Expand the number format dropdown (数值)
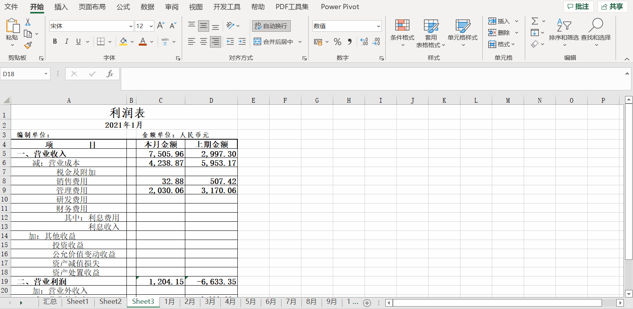Image resolution: width=633 pixels, height=309 pixels. pyautogui.click(x=378, y=26)
